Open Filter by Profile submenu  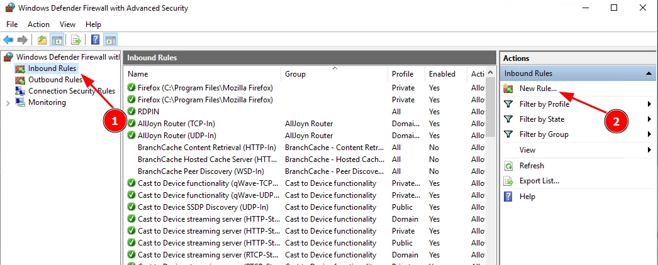click(x=544, y=104)
